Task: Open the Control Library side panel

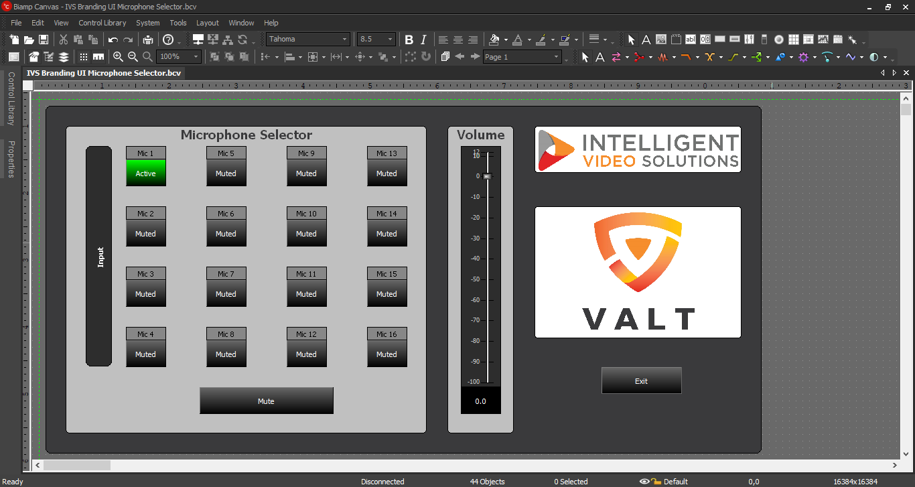Action: click(x=11, y=98)
